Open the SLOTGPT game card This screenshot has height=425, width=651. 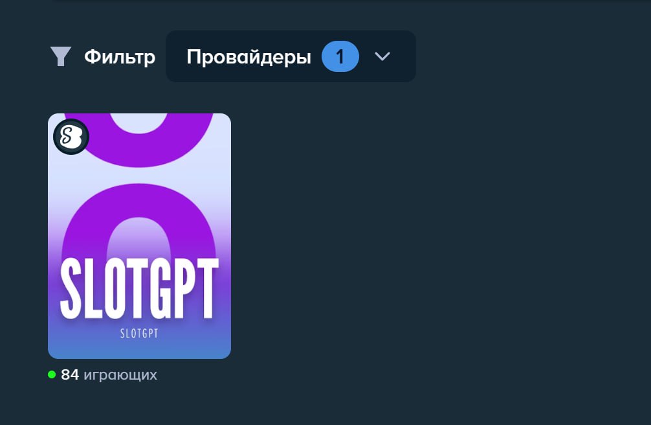tap(140, 236)
